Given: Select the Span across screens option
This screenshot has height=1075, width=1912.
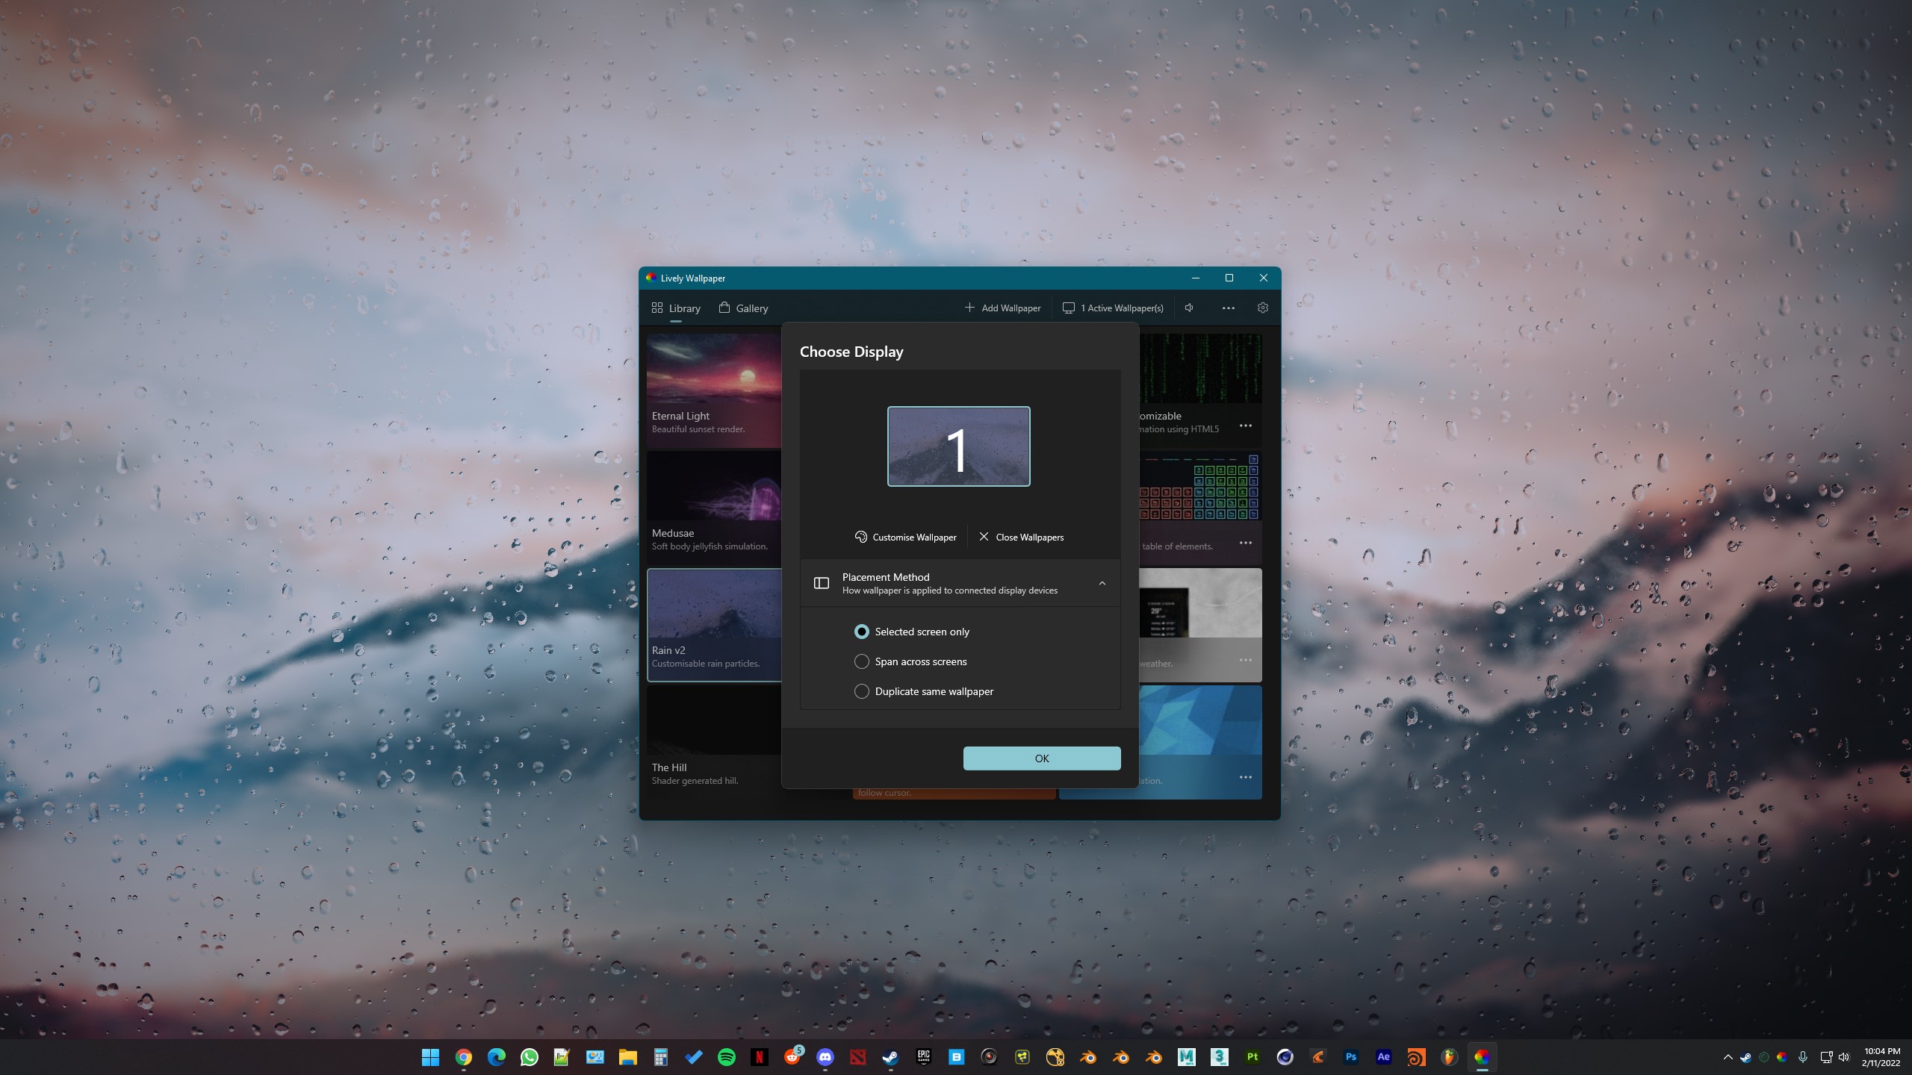Looking at the screenshot, I should click(x=861, y=661).
